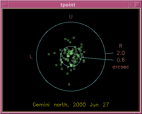The image size is (142, 114).
Task: Click the maximize square button in title bar
Action: 137,5
